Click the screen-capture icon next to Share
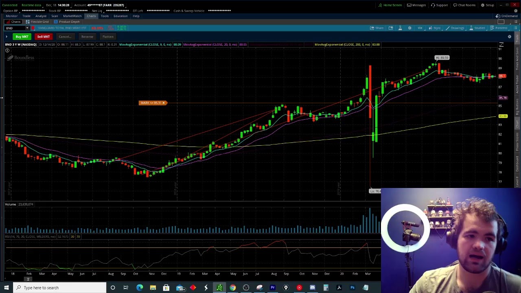Screen dimensions: 521x293 click(x=391, y=28)
